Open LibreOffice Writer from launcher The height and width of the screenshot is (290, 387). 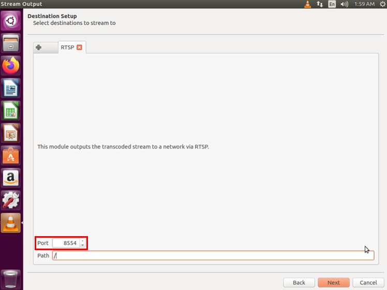(11, 88)
